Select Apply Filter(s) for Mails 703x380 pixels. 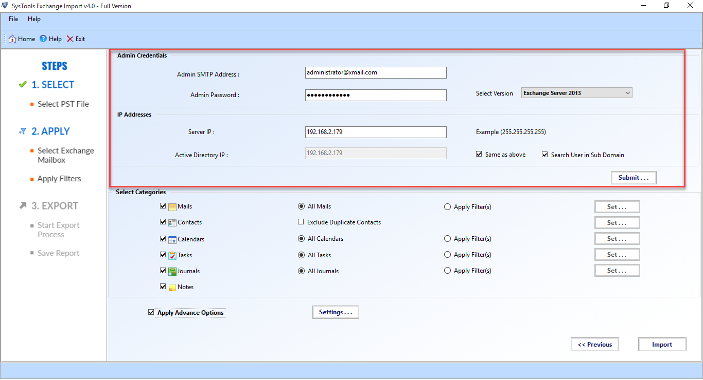point(447,207)
